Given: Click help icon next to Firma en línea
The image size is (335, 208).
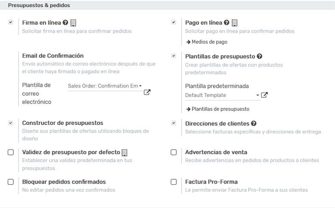Looking at the screenshot, I should [65, 23].
